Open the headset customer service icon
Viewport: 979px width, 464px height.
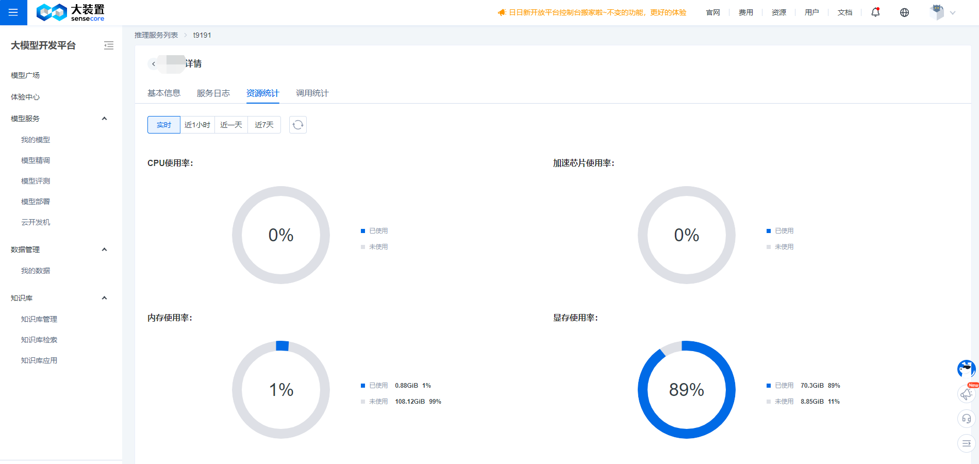[x=966, y=419]
